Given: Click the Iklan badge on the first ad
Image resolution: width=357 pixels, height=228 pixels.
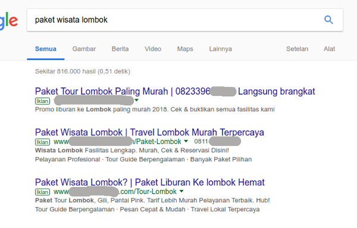Looking at the screenshot, I should coord(42,101).
